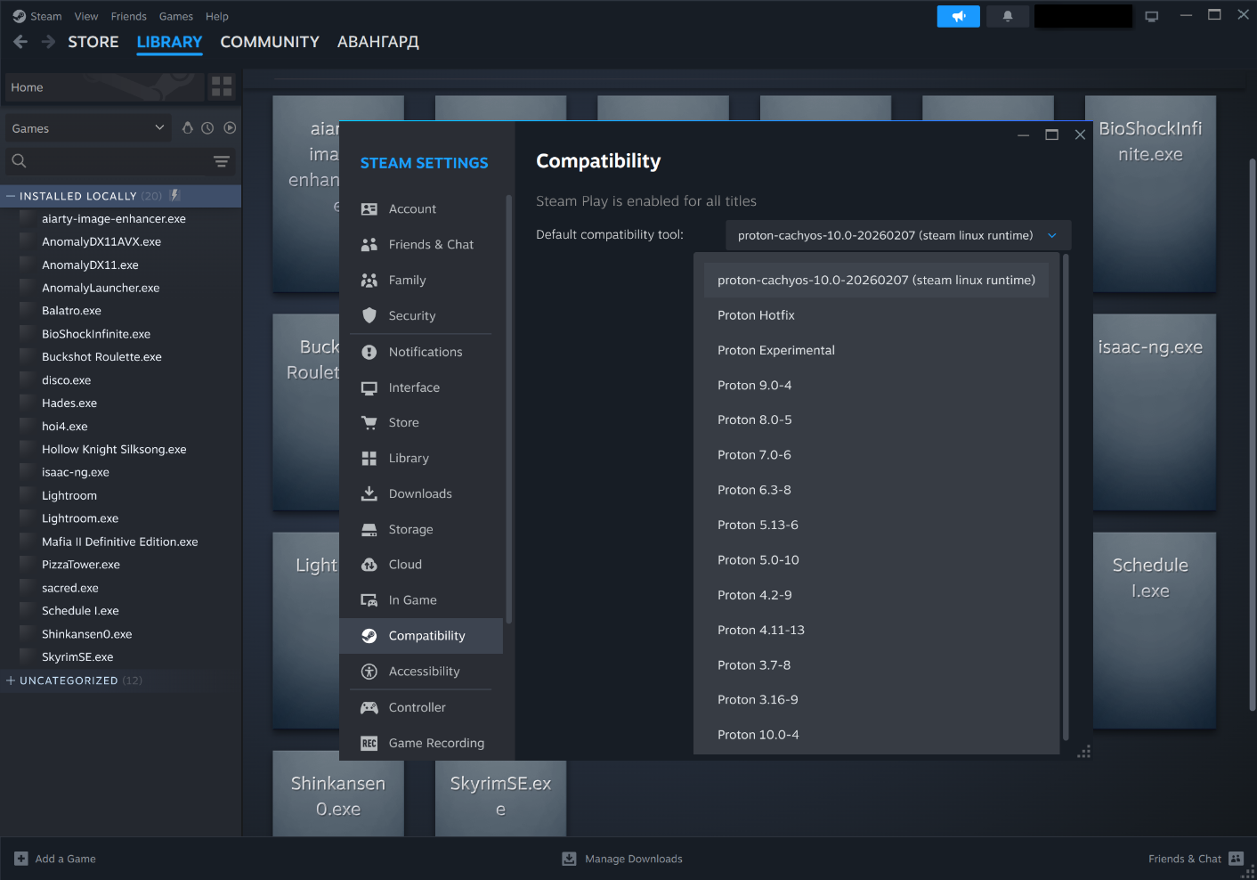
Task: Open the Default compatibility tool dropdown
Action: (898, 235)
